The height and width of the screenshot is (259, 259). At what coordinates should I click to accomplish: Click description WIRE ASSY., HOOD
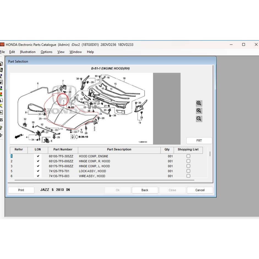tap(92, 176)
